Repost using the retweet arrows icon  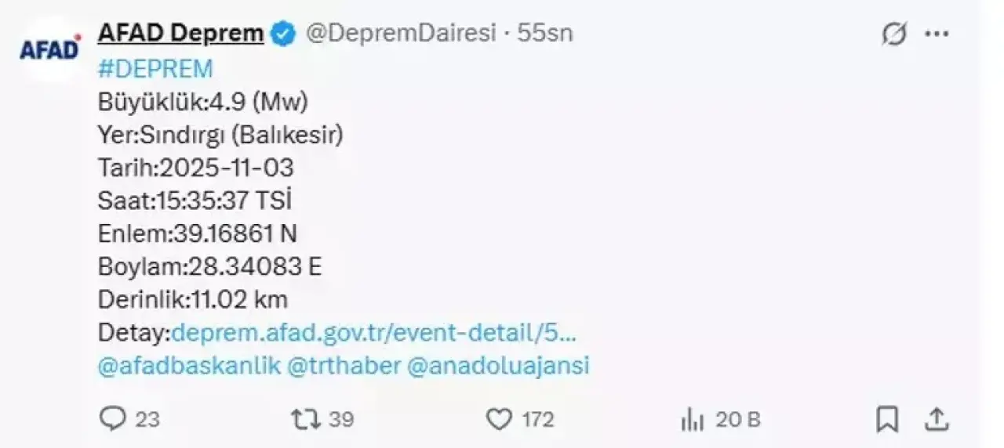tap(306, 420)
